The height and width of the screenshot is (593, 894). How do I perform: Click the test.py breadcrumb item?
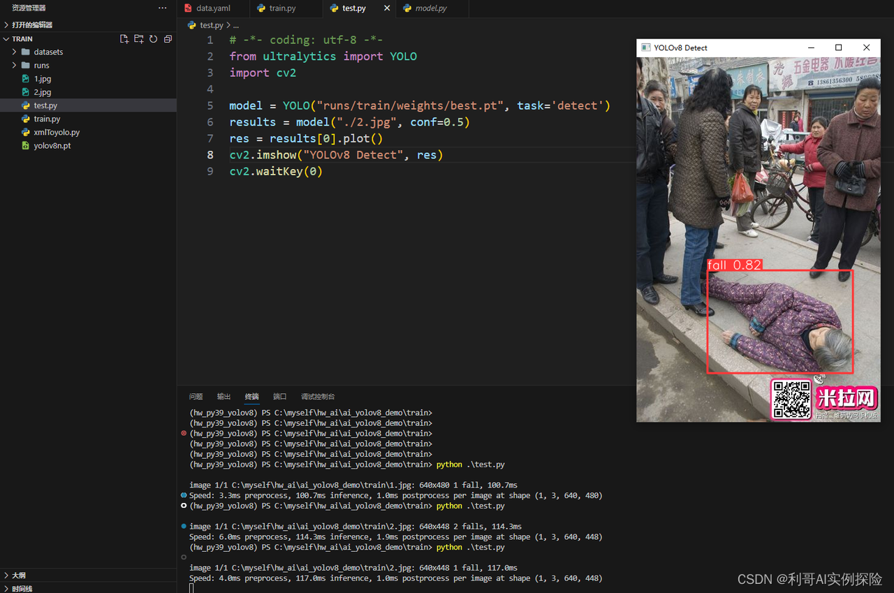click(211, 25)
